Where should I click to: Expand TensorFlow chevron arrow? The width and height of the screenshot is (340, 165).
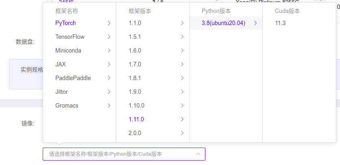point(109,37)
